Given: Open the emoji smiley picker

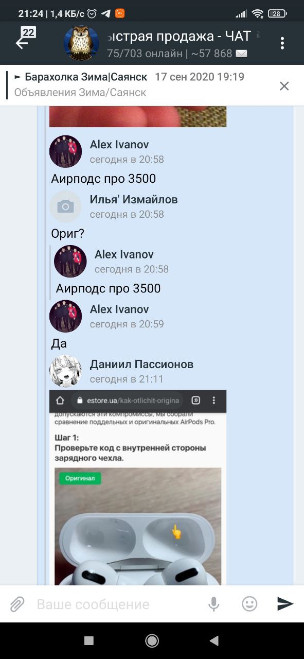Looking at the screenshot, I should point(249,604).
